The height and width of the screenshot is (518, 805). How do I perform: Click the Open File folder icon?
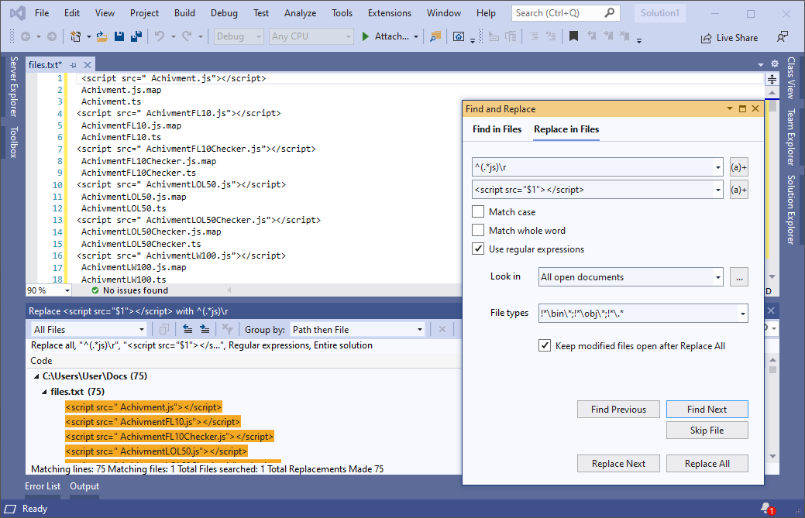click(101, 36)
